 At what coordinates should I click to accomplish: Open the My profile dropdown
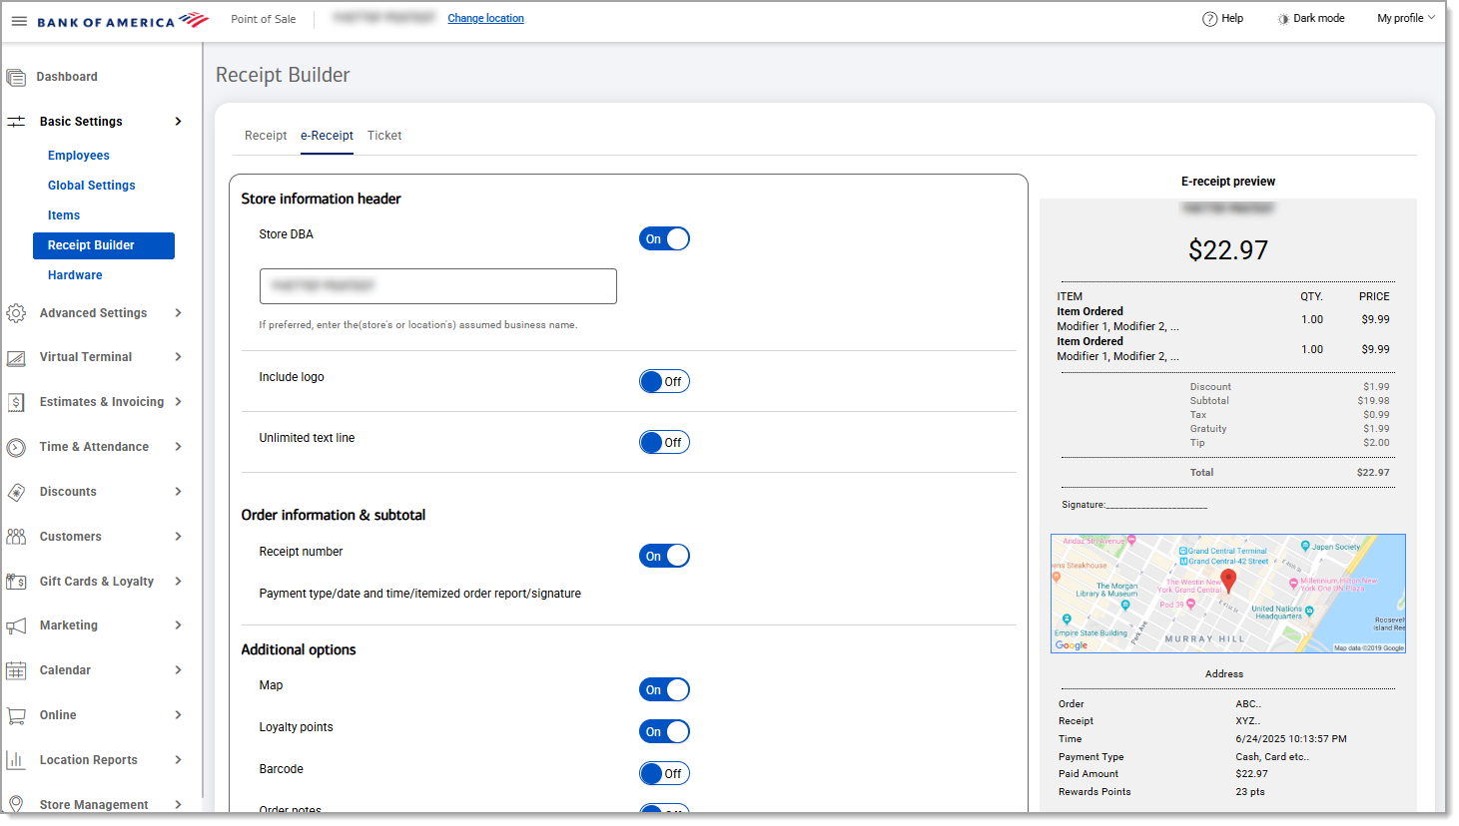coord(1405,18)
